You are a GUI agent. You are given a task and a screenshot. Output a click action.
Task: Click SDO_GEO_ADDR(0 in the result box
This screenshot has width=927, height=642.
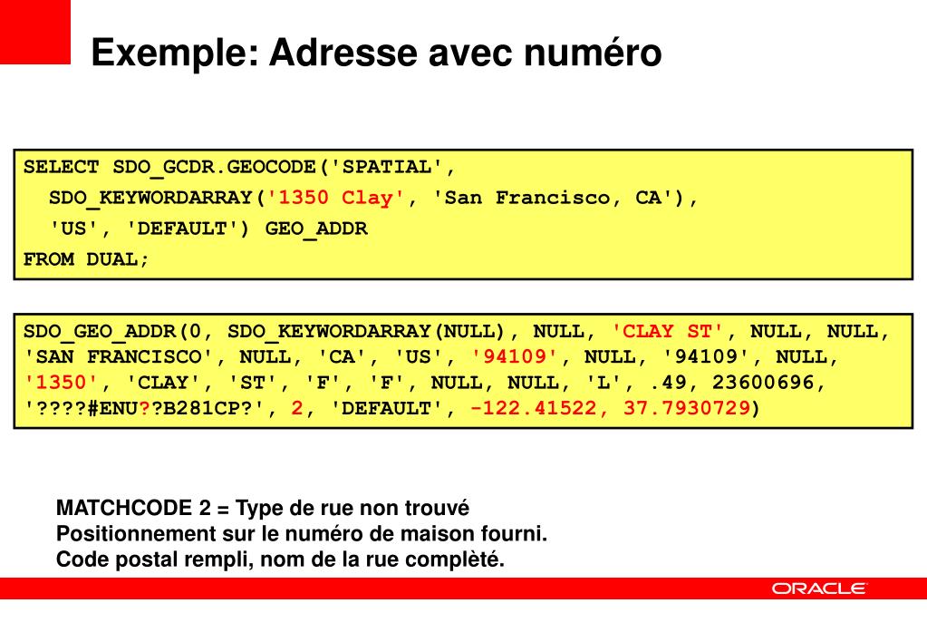pyautogui.click(x=113, y=332)
